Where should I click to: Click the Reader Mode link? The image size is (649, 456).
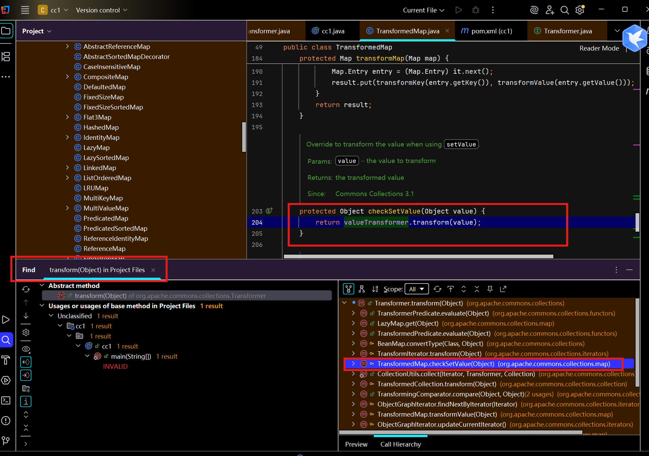pyautogui.click(x=599, y=48)
